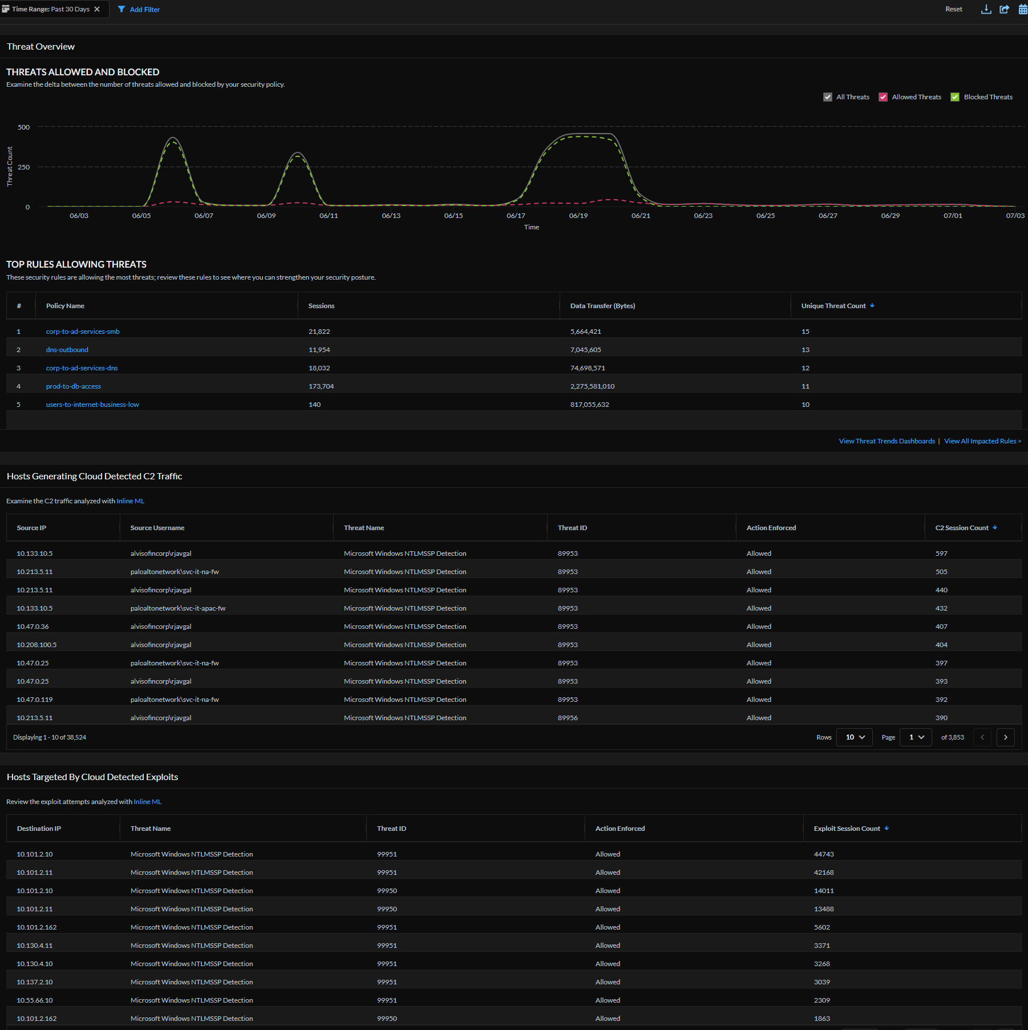Click sort arrow on Unique Threat Count

(x=872, y=306)
